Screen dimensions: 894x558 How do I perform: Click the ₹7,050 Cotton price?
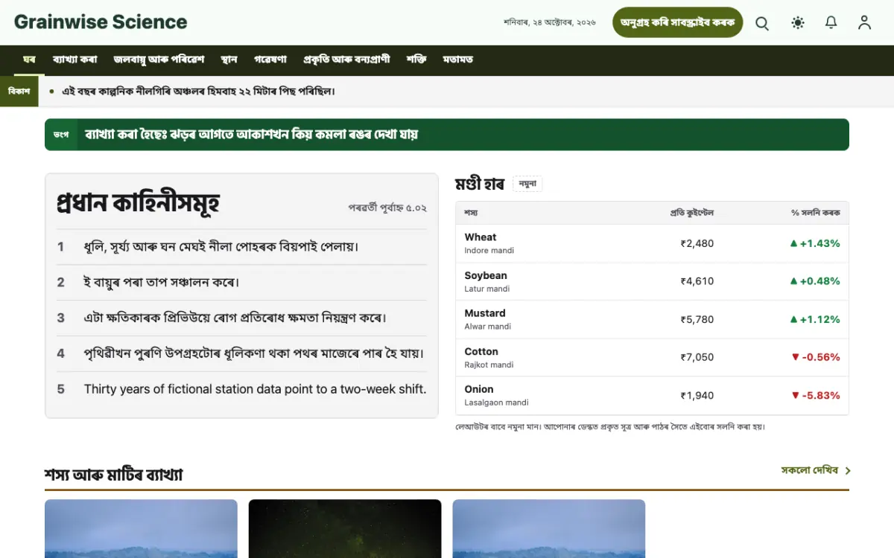click(x=697, y=357)
